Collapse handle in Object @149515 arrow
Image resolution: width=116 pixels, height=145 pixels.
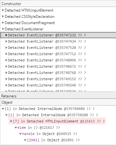pos(20,134)
